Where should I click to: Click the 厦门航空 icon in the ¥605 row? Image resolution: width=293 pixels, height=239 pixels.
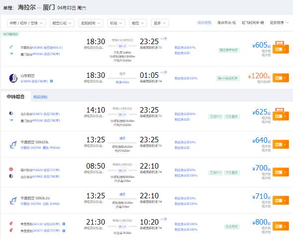point(11,54)
